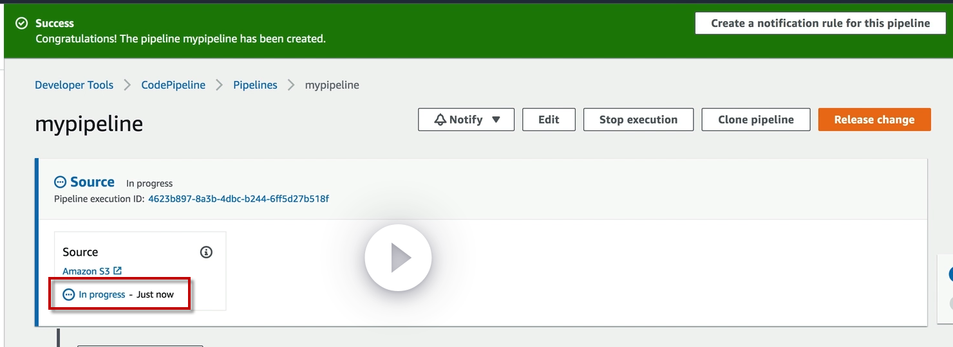Click the orange Release change button
Viewport: 953px width, 347px height.
[x=874, y=120]
